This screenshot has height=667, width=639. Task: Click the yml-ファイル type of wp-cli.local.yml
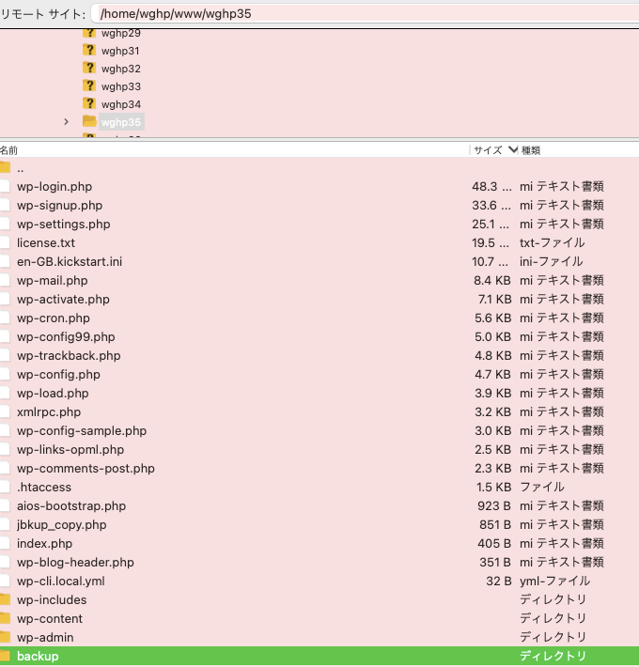[x=554, y=582]
